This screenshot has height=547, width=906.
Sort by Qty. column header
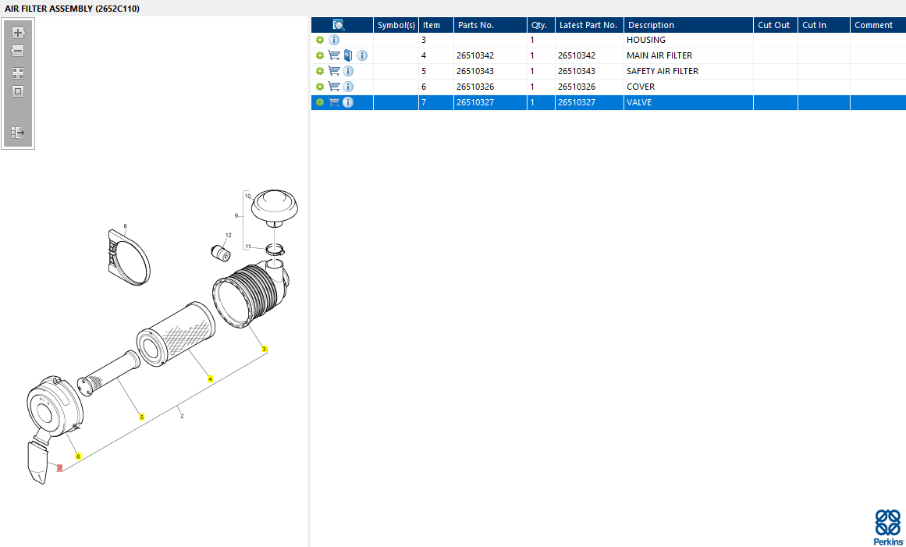click(541, 25)
